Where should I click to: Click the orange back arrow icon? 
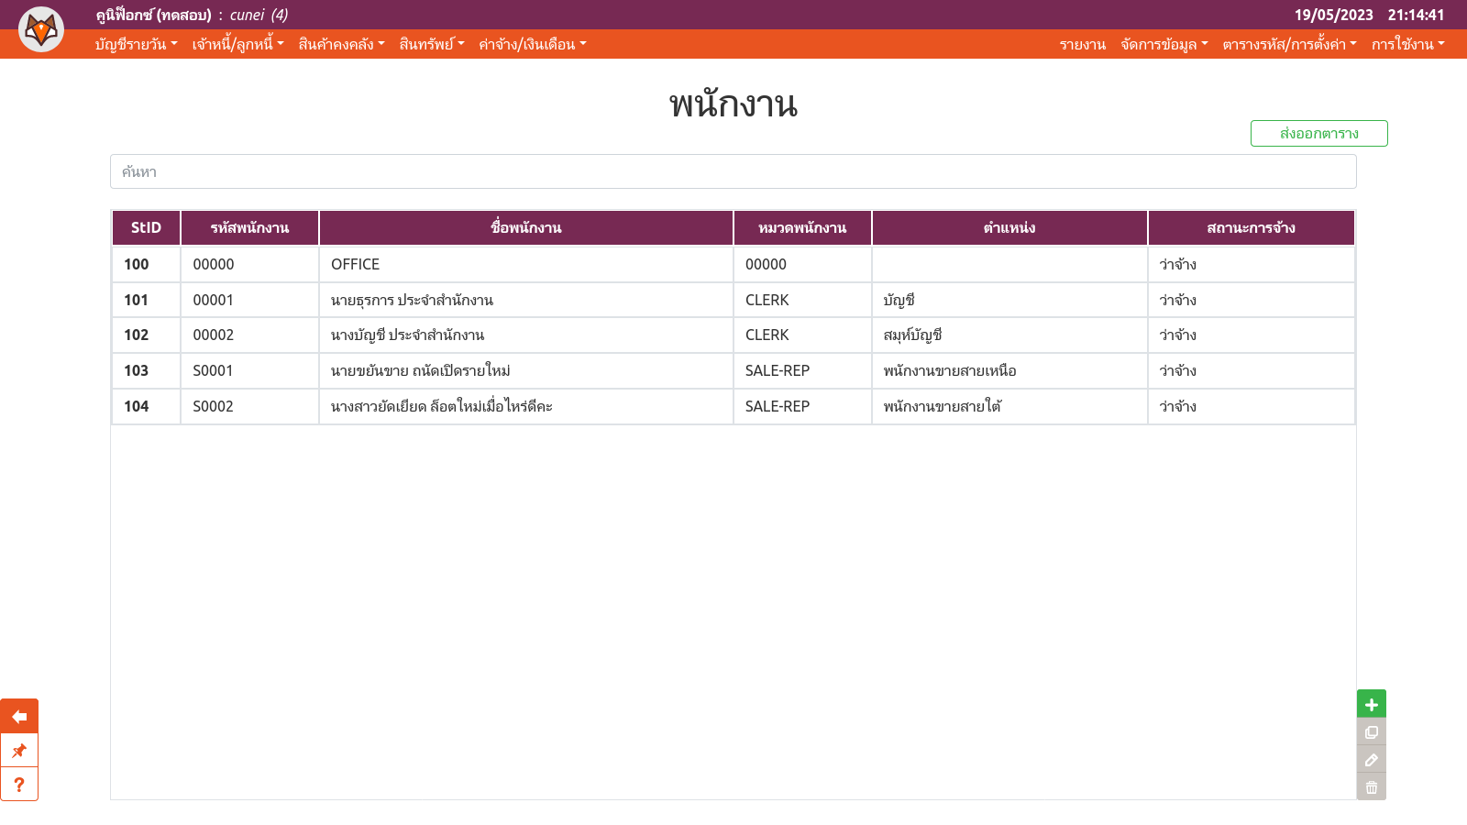[x=19, y=716]
